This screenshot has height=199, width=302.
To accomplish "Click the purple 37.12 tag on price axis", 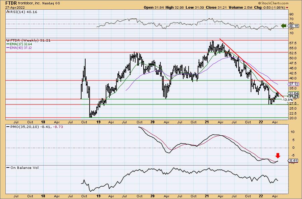I will [294, 84].
